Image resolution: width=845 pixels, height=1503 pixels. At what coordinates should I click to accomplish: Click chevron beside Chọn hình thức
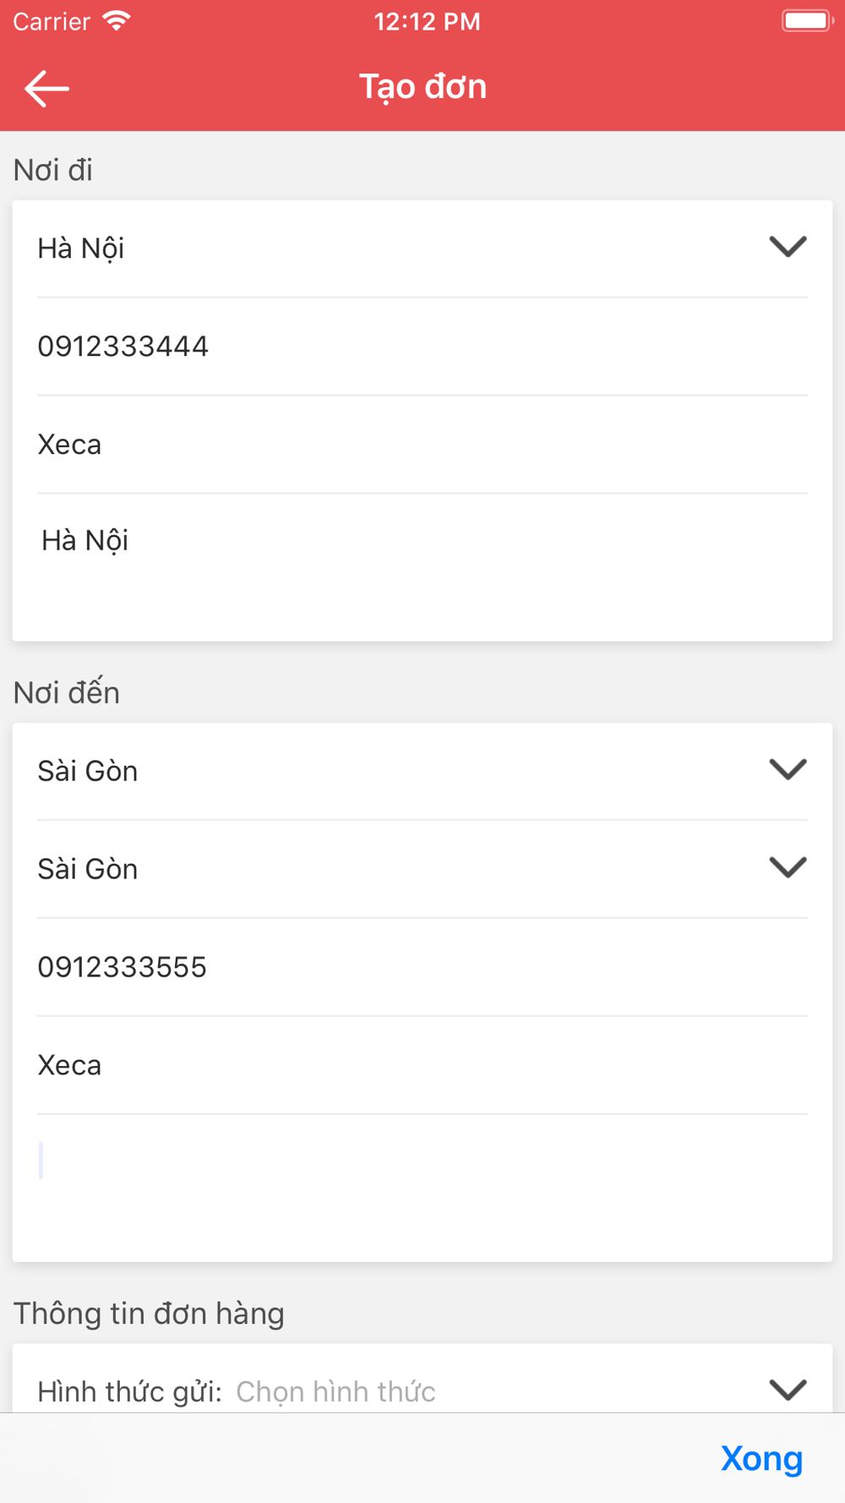coord(788,1390)
